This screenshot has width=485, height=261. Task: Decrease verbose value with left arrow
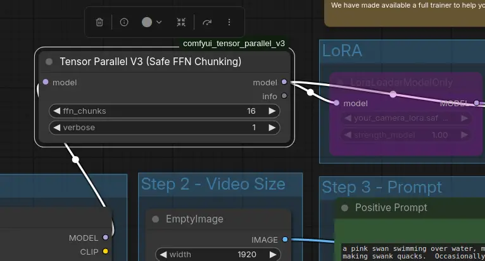coord(56,128)
